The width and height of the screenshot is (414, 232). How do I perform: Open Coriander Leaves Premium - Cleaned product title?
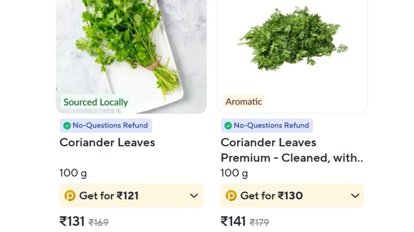point(292,150)
